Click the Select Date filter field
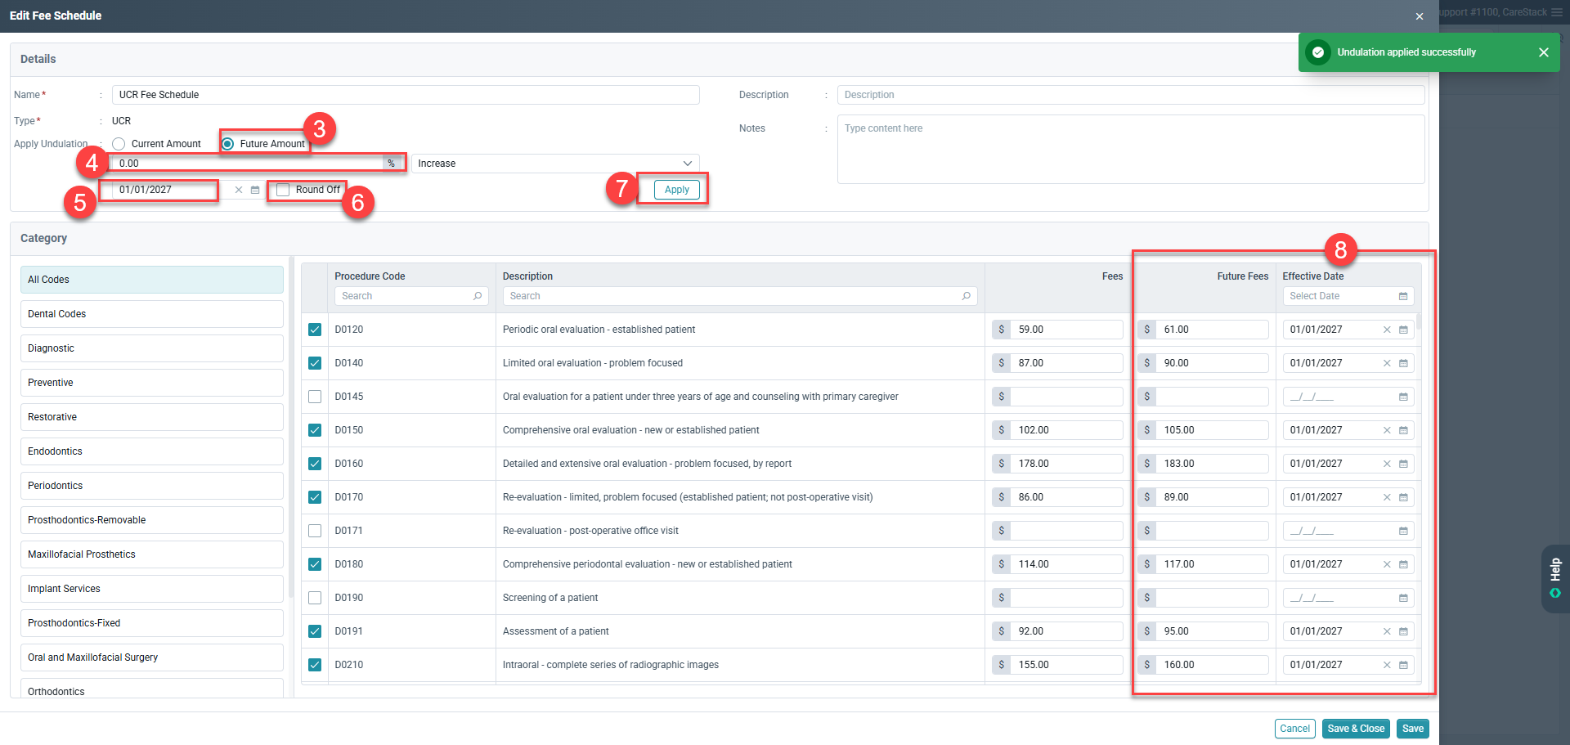Image resolution: width=1570 pixels, height=745 pixels. coord(1348,296)
